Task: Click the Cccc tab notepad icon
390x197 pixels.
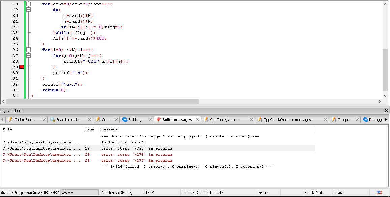Action: pos(98,120)
